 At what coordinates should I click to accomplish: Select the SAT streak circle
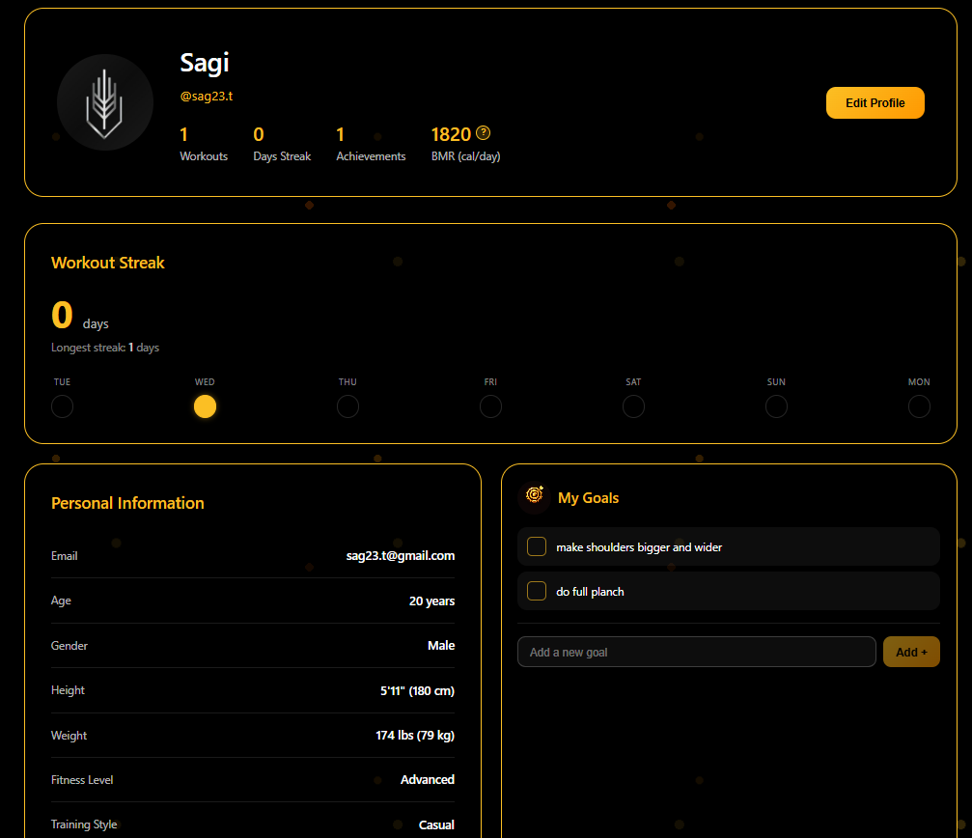click(633, 406)
